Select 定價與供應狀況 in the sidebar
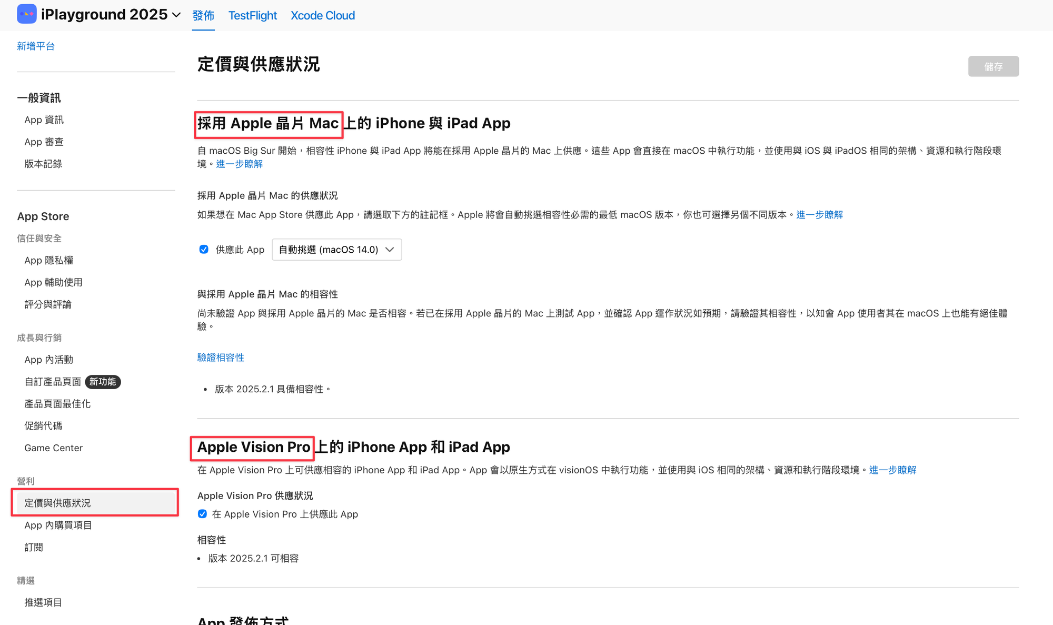 (x=57, y=503)
